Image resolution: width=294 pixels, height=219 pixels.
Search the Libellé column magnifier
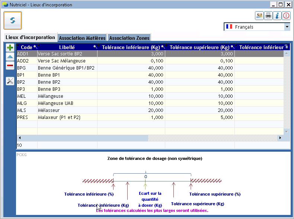(x=95, y=47)
